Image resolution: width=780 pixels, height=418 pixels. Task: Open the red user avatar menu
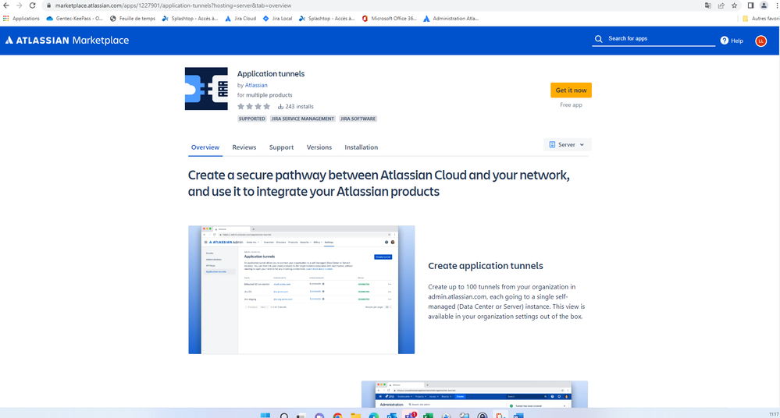(x=760, y=41)
